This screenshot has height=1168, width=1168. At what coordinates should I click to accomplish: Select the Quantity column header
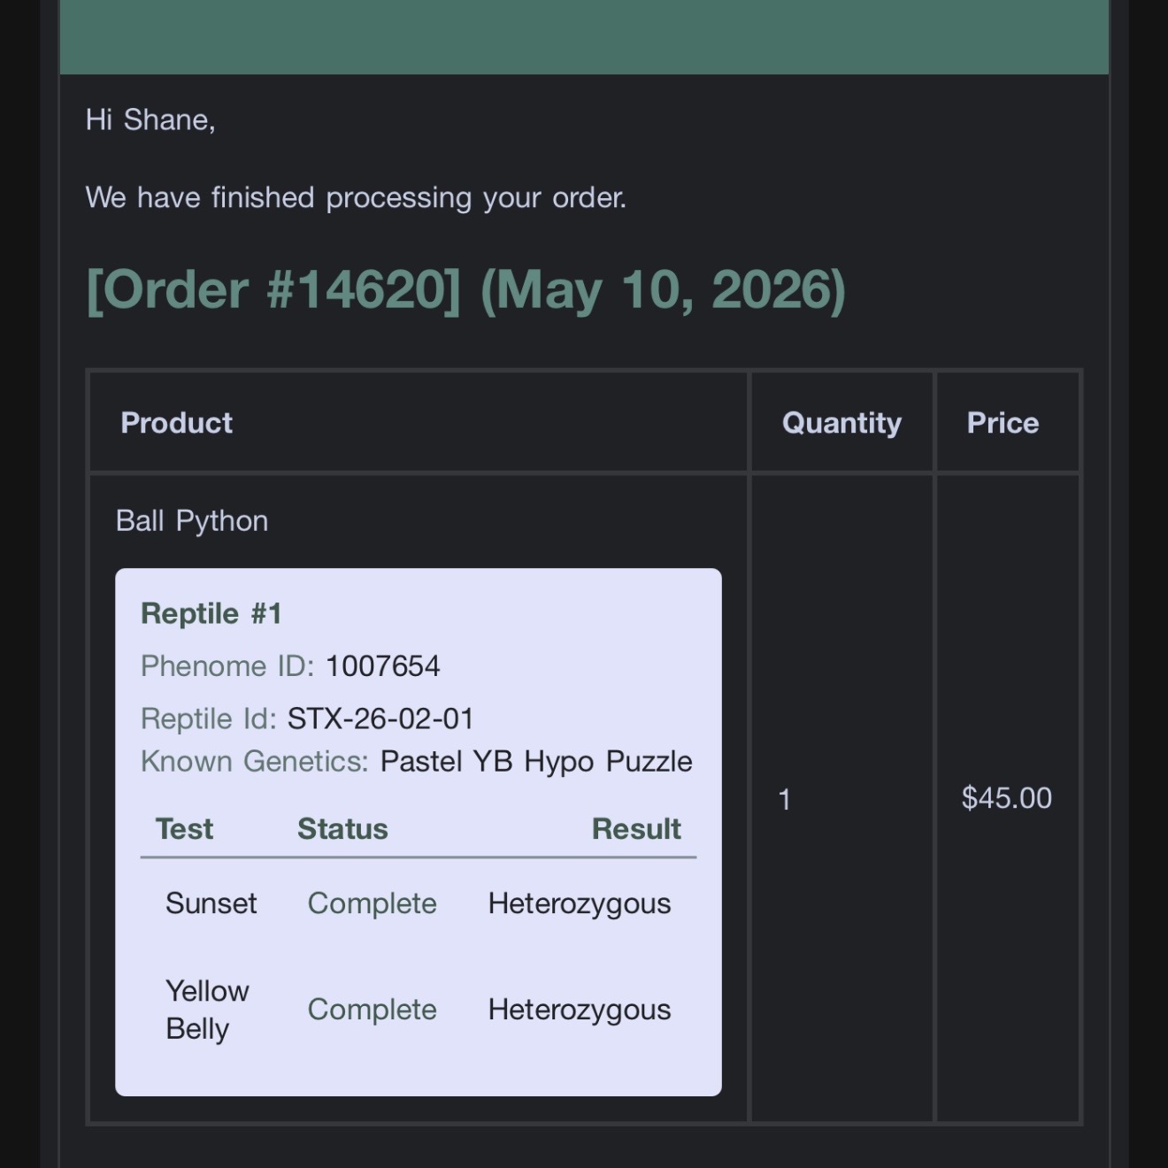(x=841, y=423)
